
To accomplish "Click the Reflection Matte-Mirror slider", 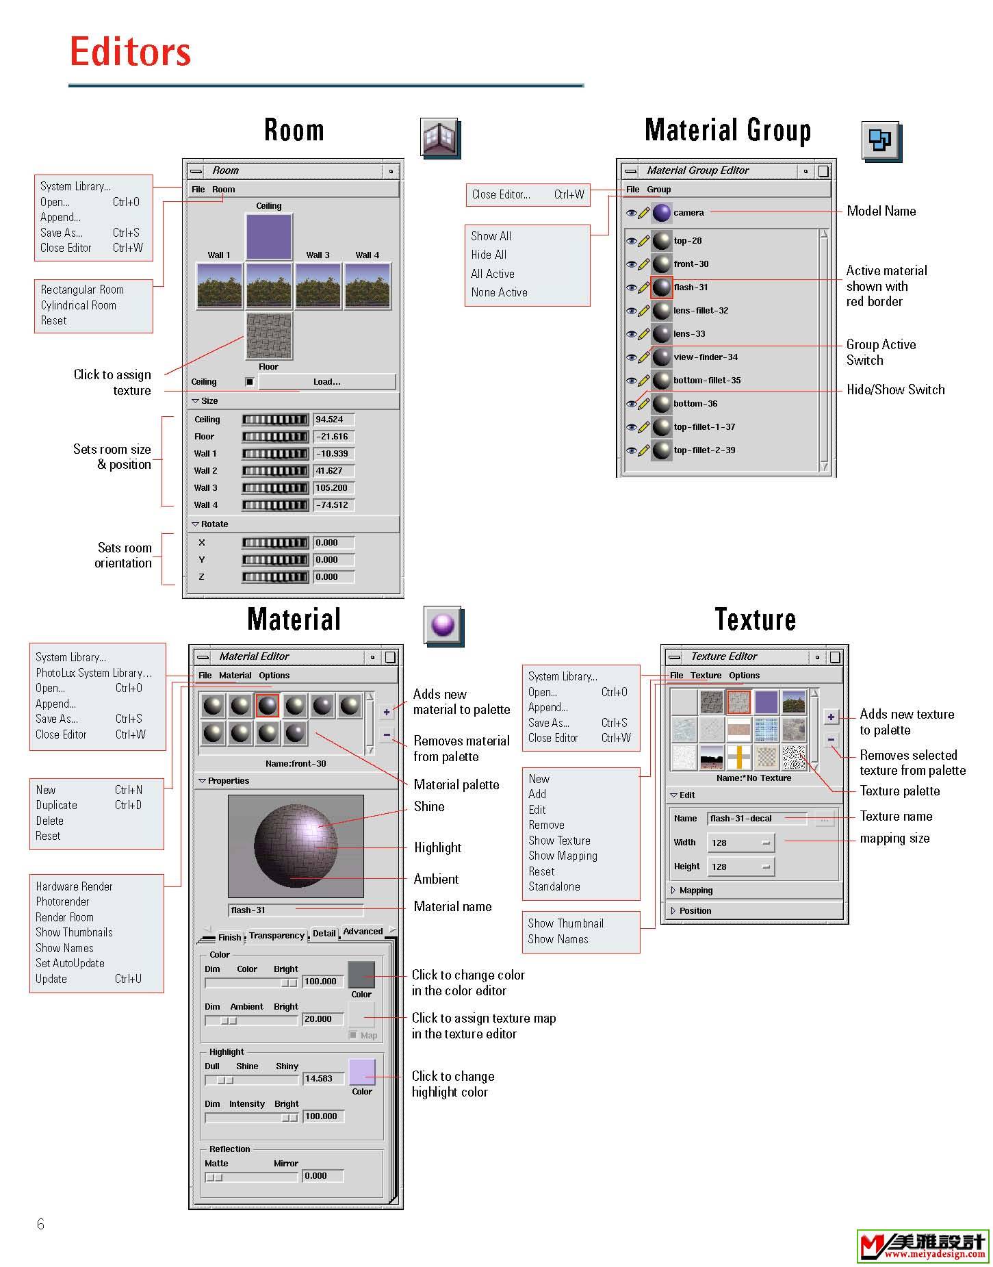I will (x=252, y=1177).
